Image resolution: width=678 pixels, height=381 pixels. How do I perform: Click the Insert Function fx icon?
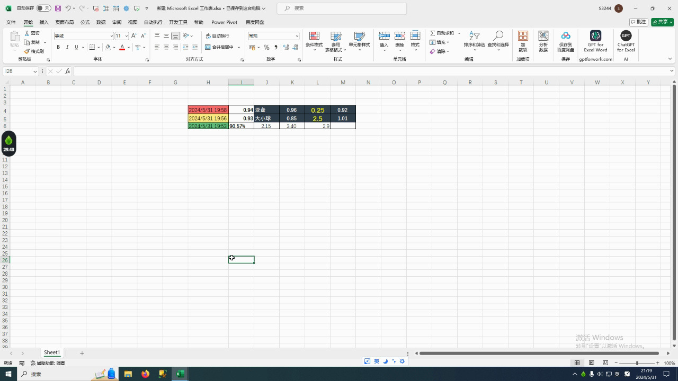pos(67,71)
